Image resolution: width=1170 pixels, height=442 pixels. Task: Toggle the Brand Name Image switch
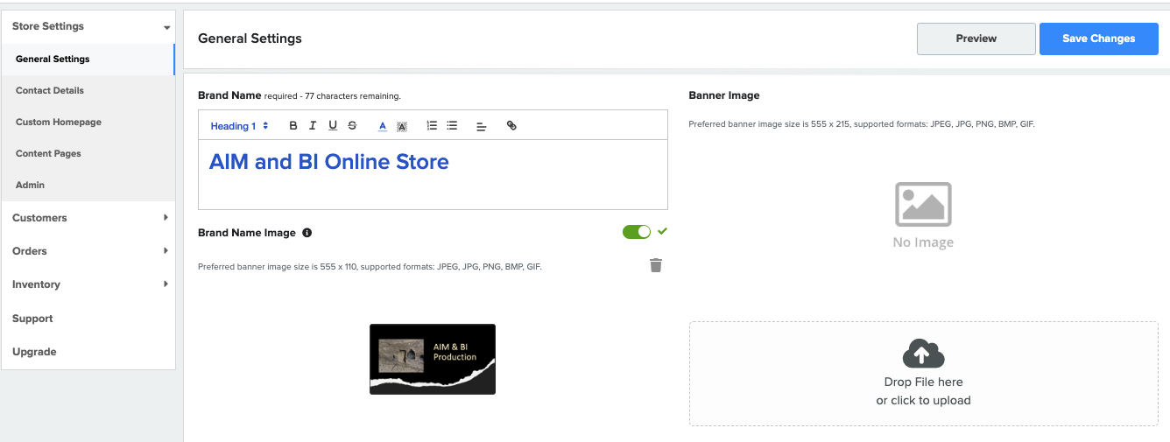click(x=637, y=232)
